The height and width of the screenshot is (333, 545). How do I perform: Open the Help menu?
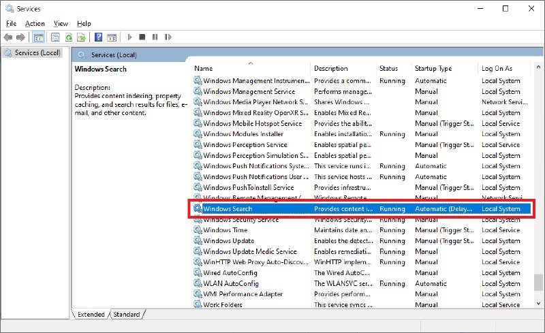tap(84, 23)
